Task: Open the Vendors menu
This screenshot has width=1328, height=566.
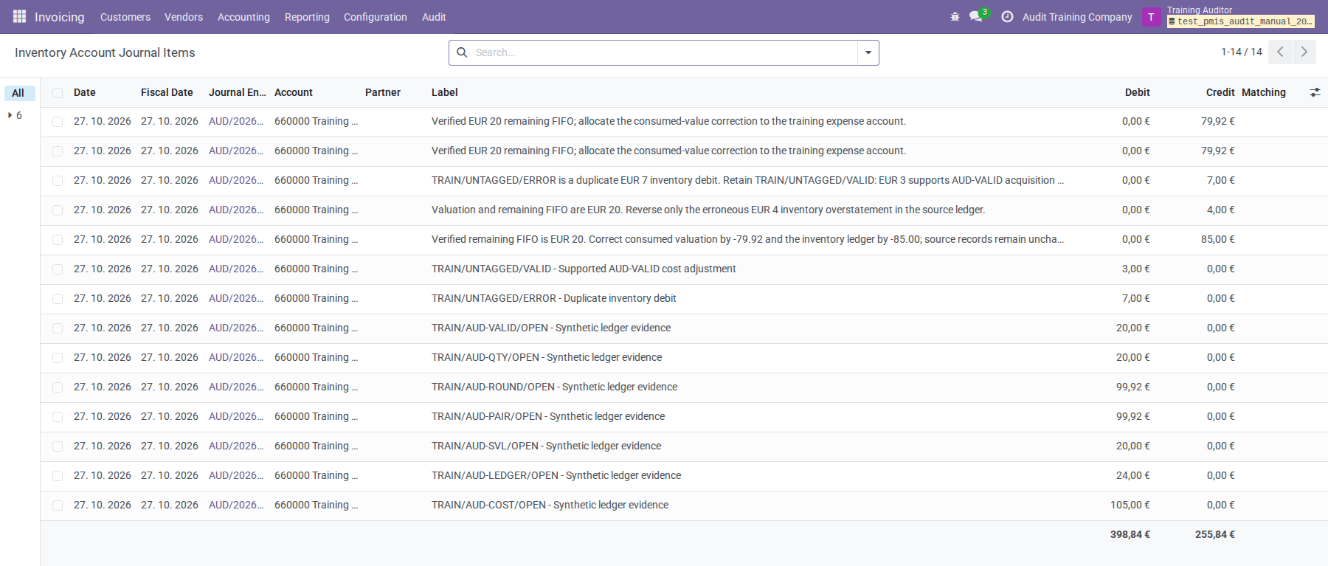Action: point(184,17)
